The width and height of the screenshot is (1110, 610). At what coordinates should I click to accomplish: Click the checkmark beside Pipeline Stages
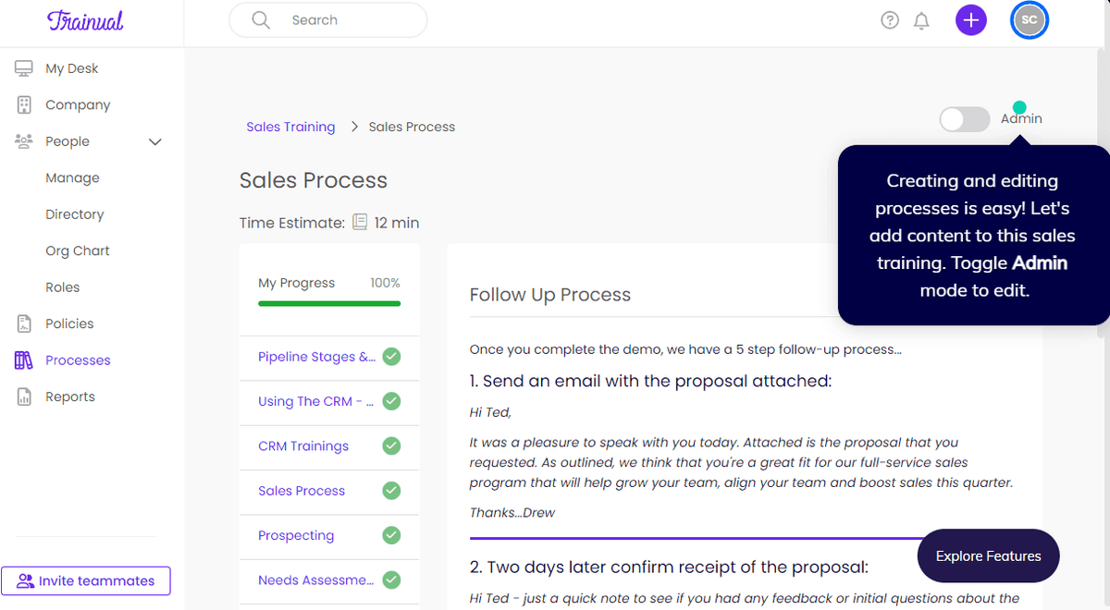pyautogui.click(x=391, y=357)
